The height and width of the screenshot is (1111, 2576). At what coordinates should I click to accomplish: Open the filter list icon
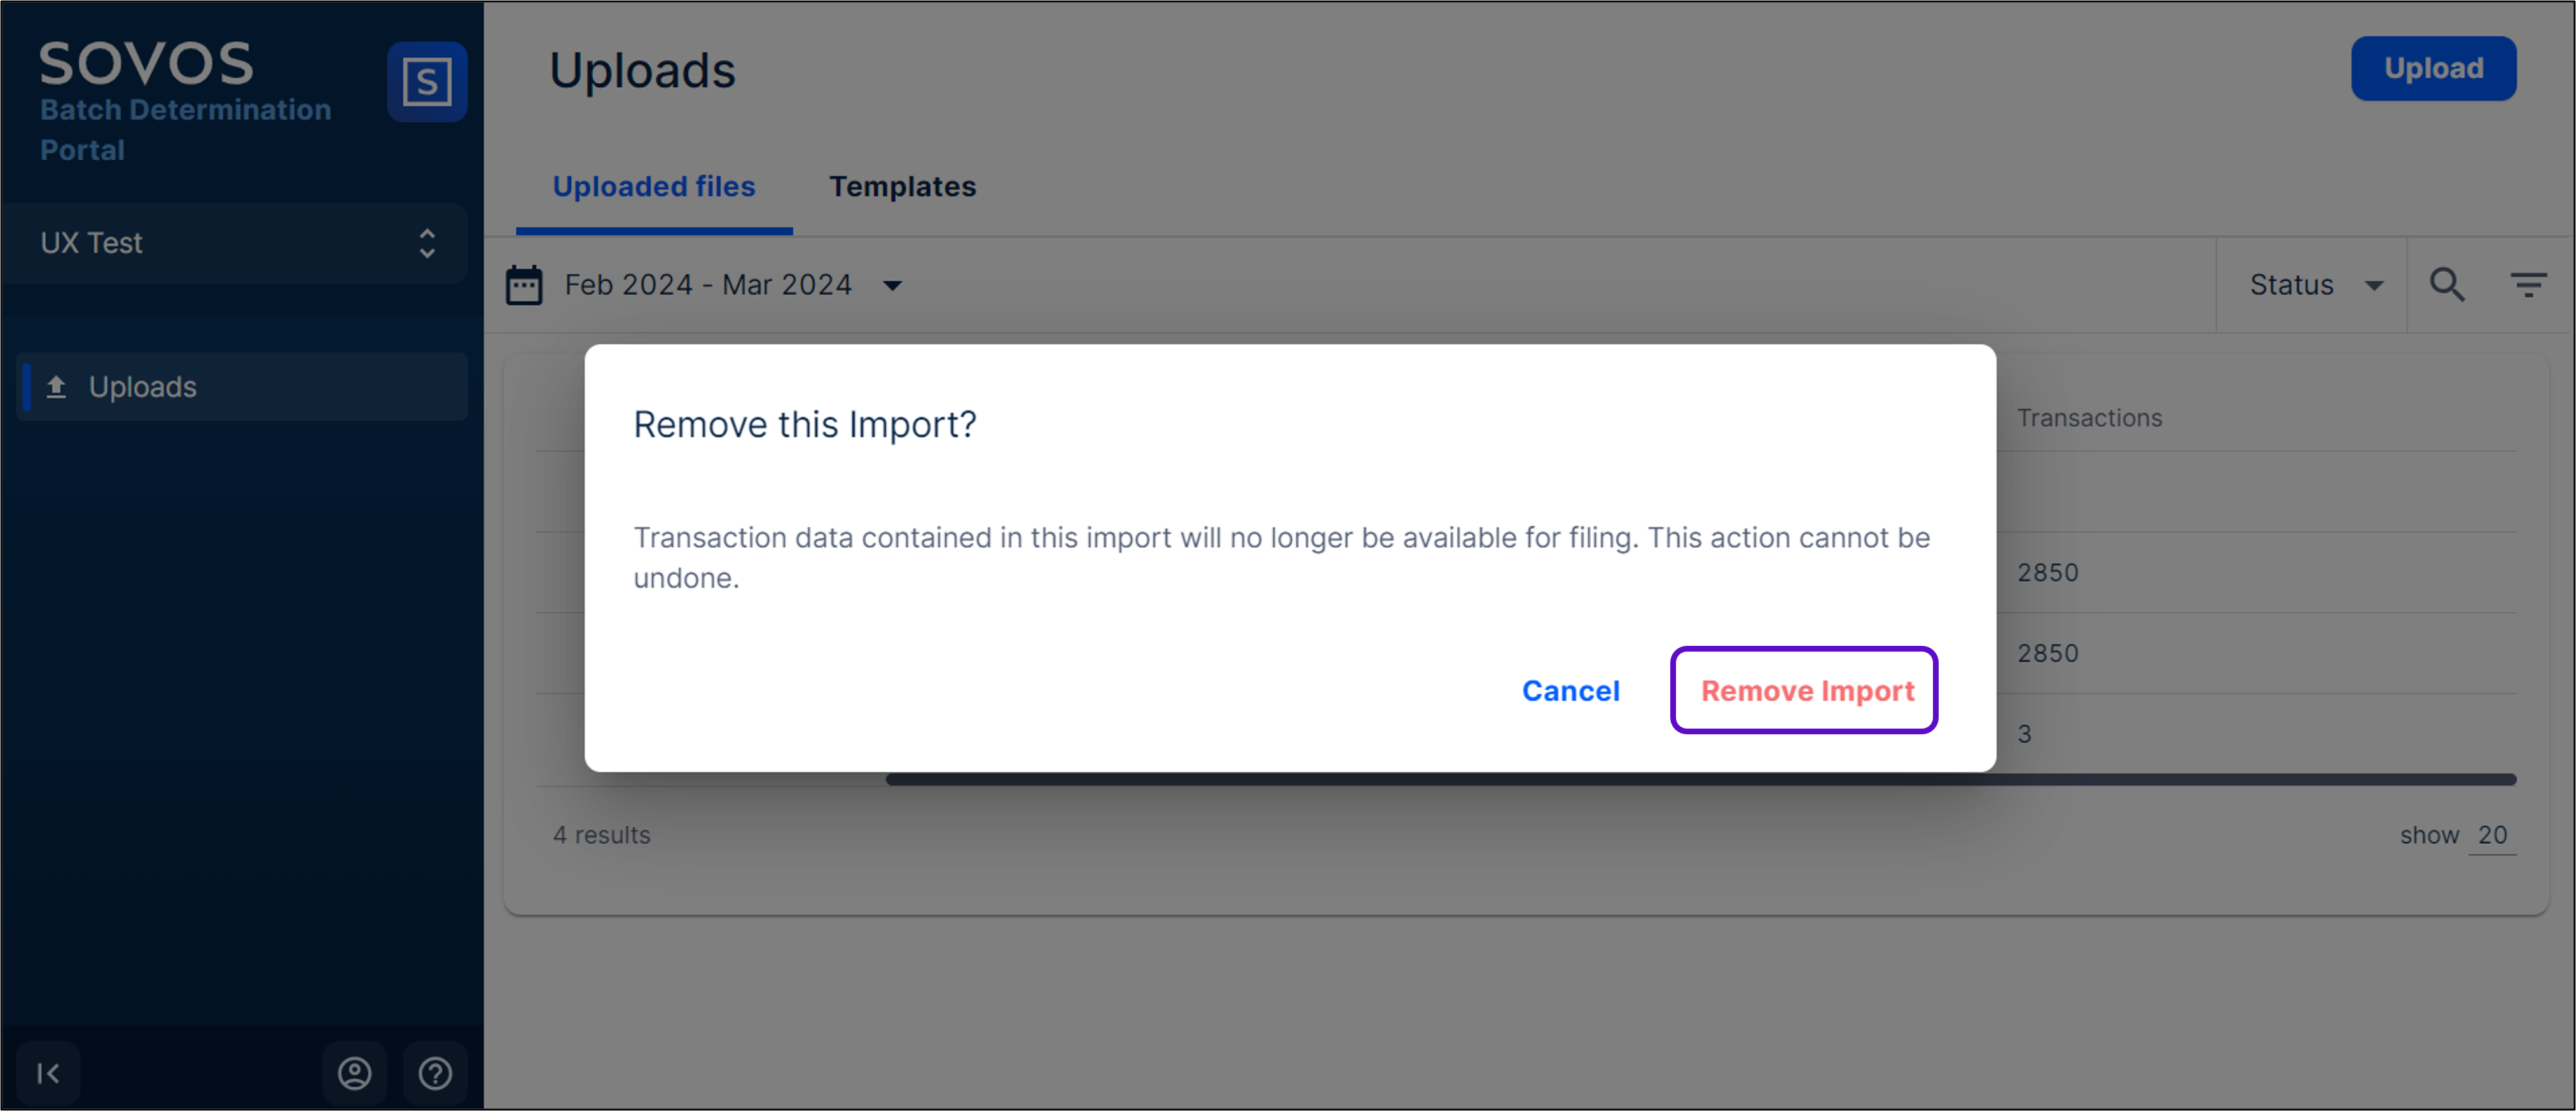coord(2528,285)
